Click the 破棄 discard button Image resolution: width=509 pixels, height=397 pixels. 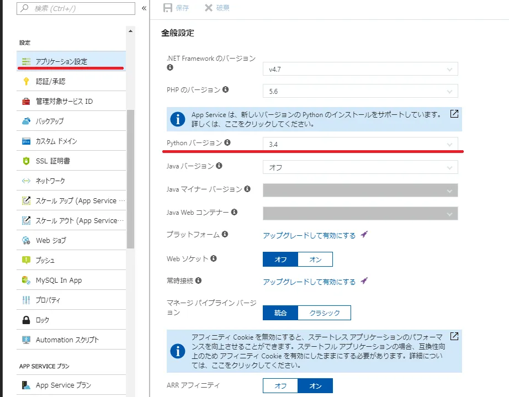tap(217, 8)
